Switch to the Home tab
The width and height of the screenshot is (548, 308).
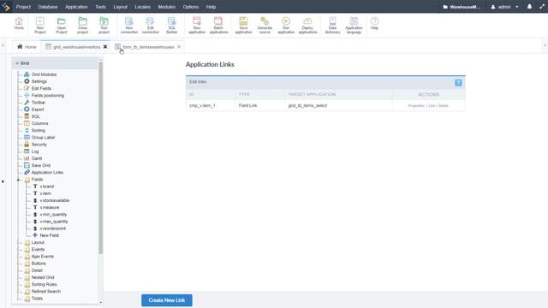click(x=27, y=47)
